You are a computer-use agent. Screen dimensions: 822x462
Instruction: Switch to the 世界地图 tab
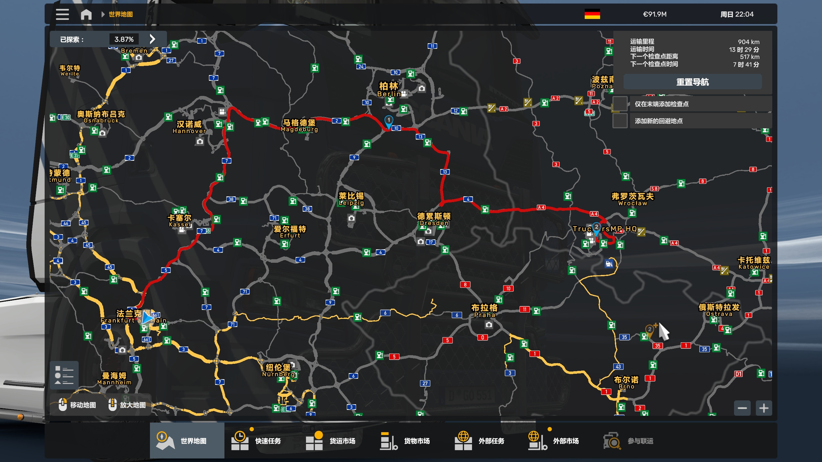coord(187,441)
